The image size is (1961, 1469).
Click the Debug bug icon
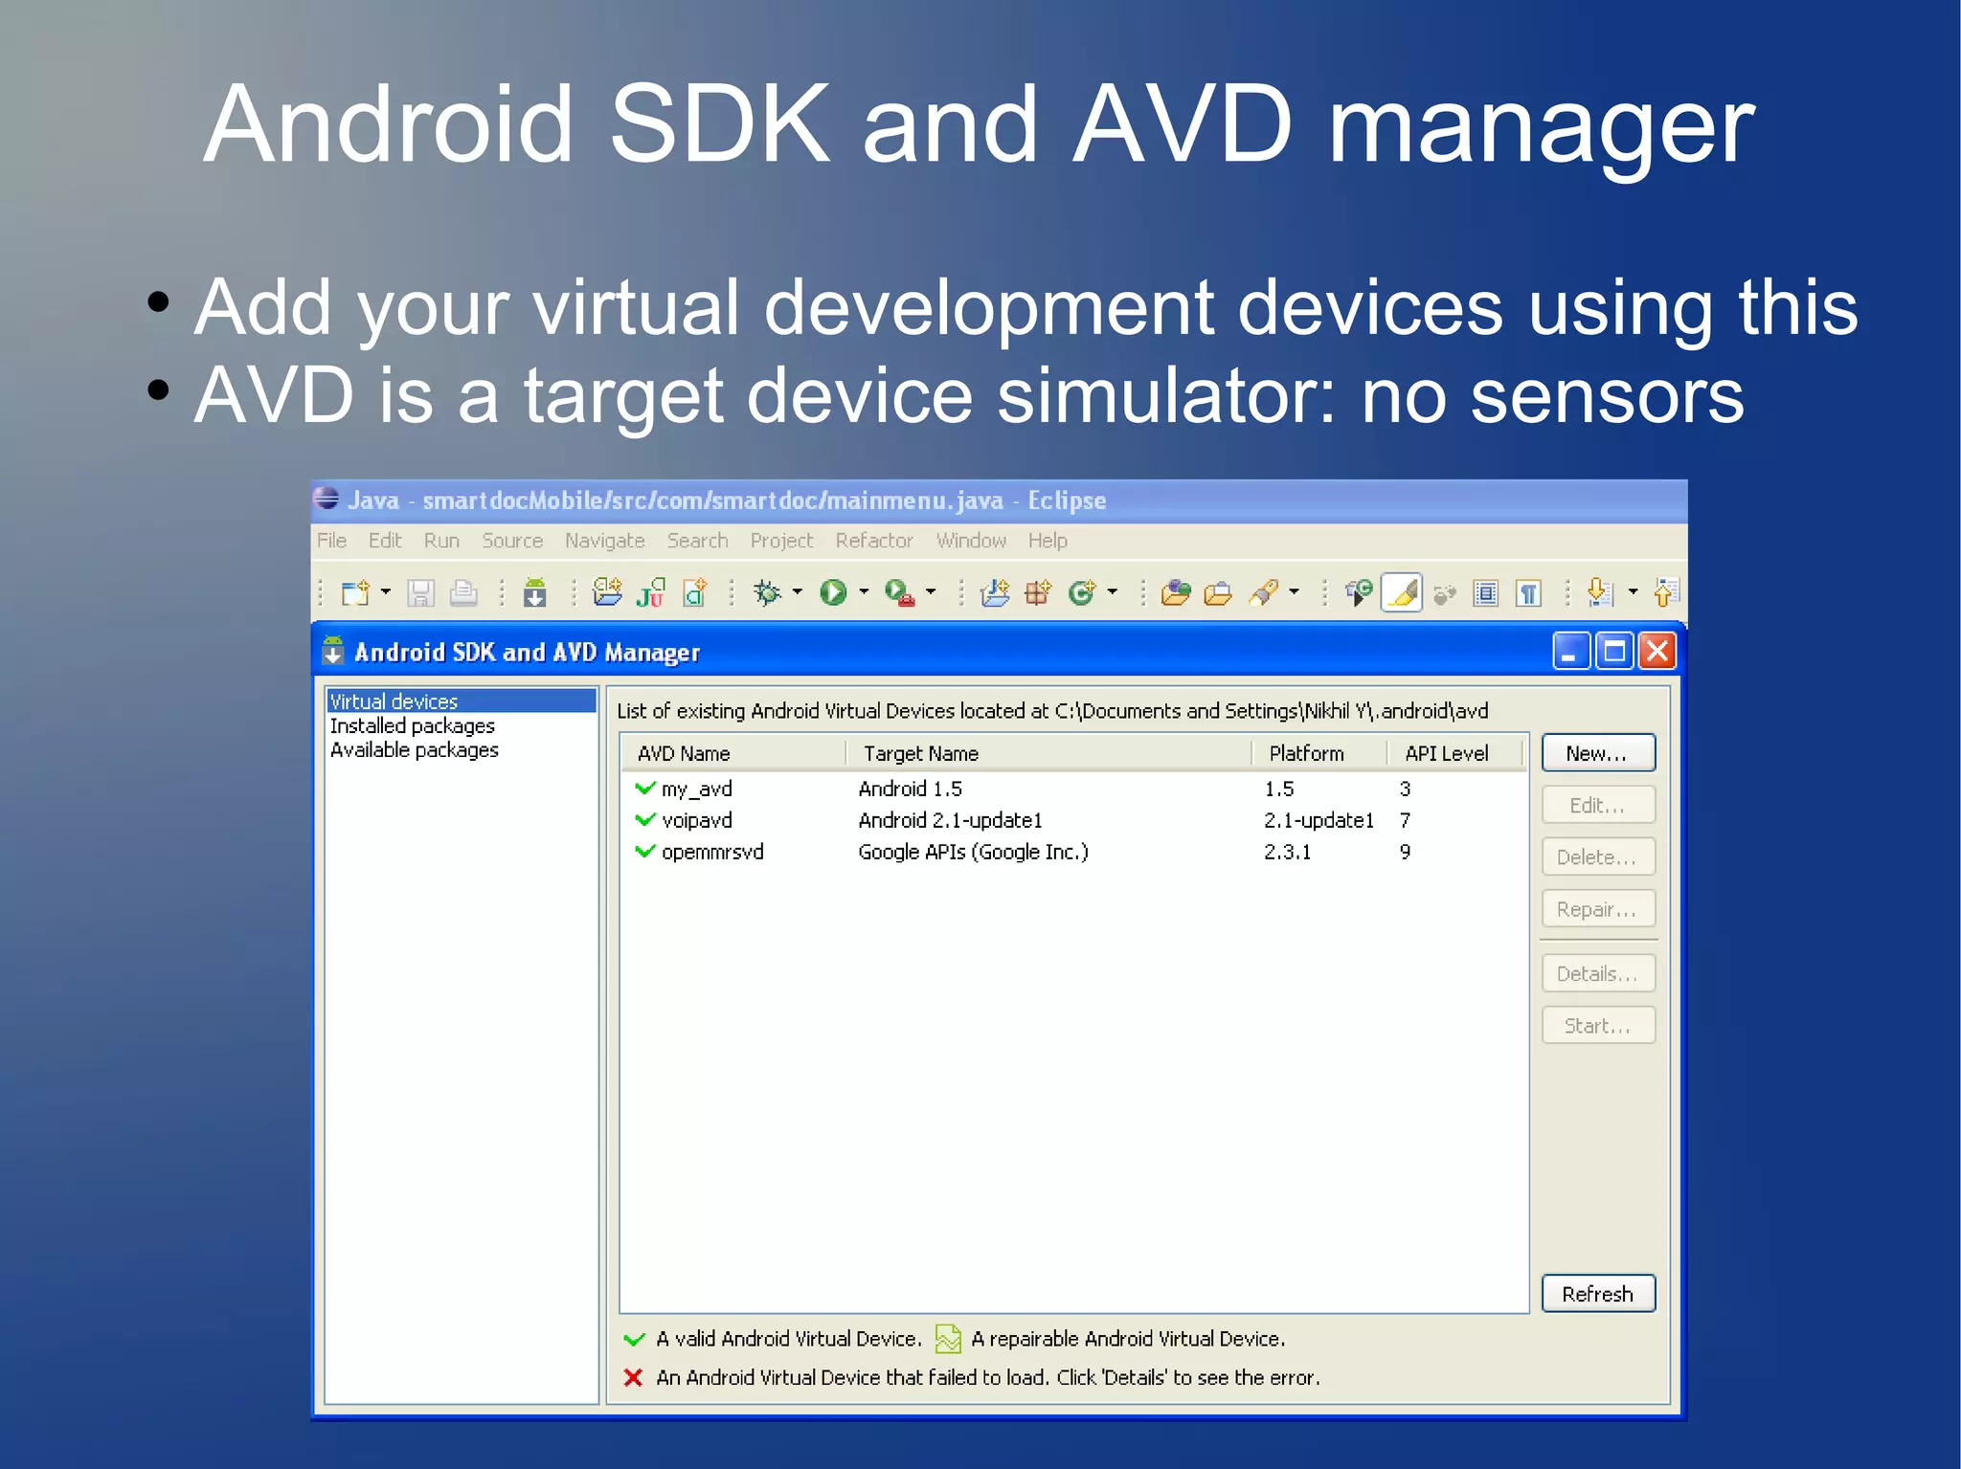point(767,593)
